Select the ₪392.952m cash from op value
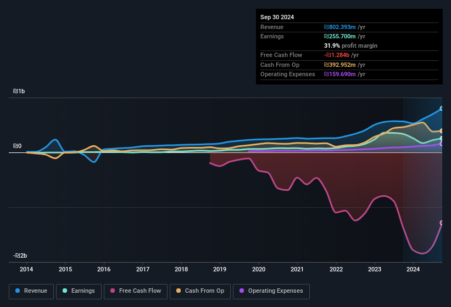Screen dimensions: 451x307 pyautogui.click(x=339, y=65)
